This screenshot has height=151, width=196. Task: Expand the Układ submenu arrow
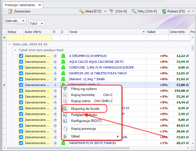click(118, 136)
